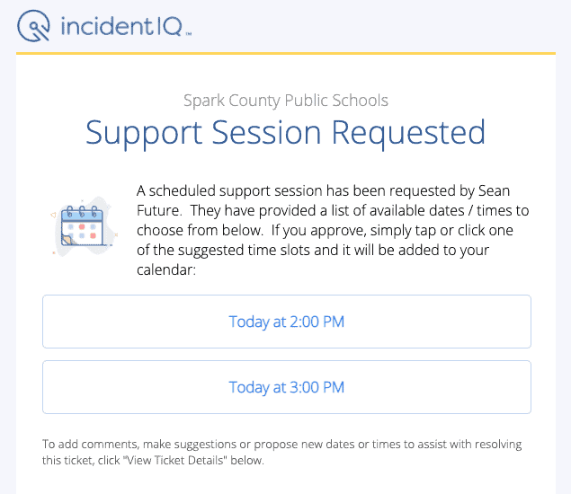This screenshot has width=571, height=494.
Task: Click the word "calendar:" ending the paragraph
Action: click(166, 270)
